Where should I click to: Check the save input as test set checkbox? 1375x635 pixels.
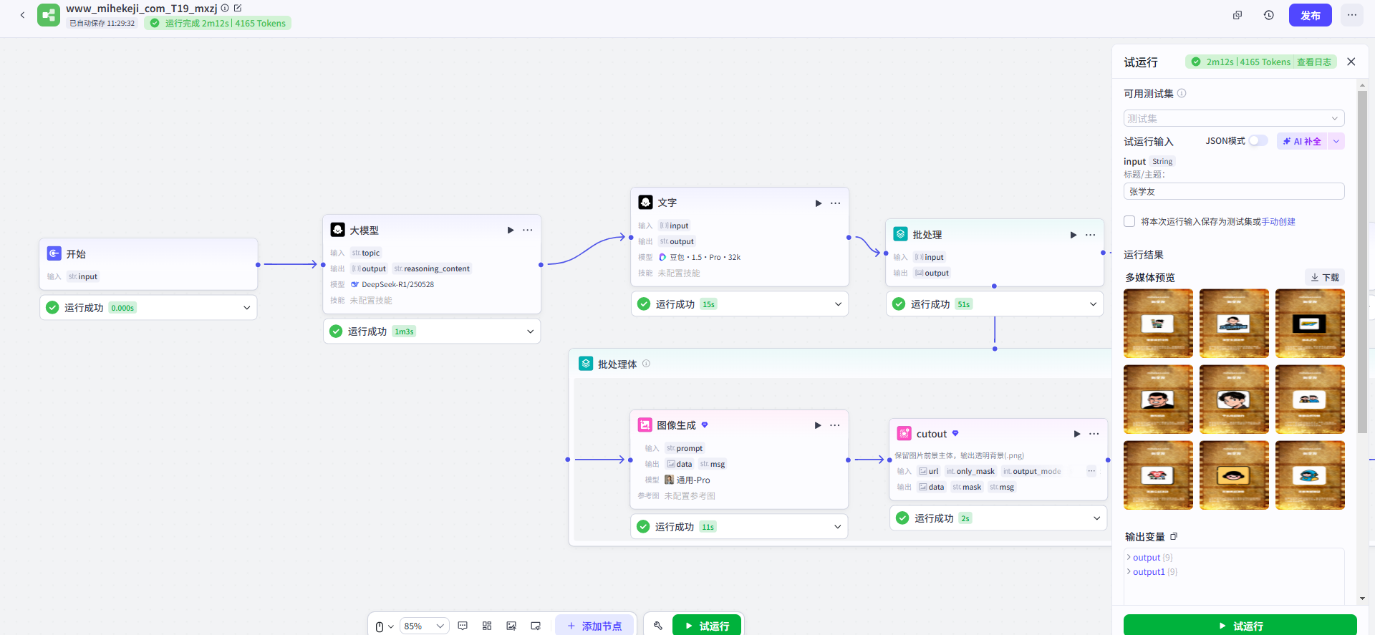1129,222
